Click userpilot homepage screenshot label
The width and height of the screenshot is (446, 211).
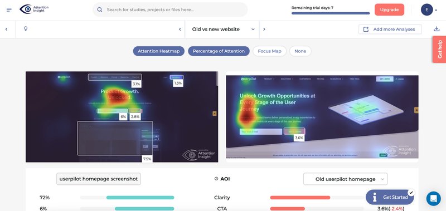[99, 179]
